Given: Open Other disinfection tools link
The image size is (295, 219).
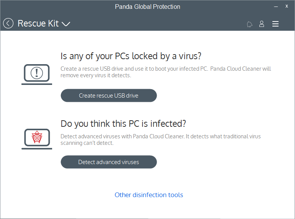Looking at the screenshot, I should (149, 195).
